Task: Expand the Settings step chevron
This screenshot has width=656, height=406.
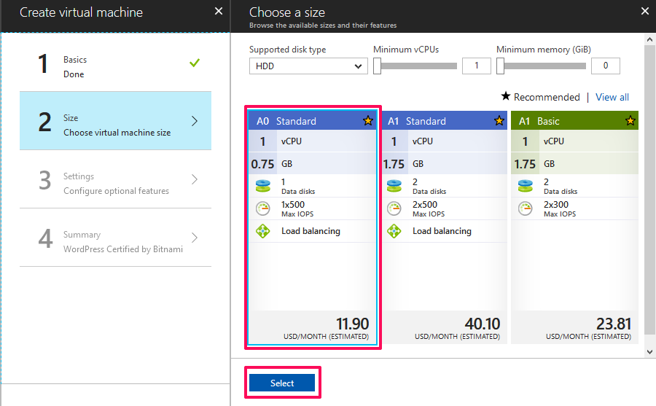Action: tap(195, 179)
